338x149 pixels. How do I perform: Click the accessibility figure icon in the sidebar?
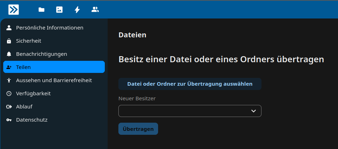pos(9,80)
